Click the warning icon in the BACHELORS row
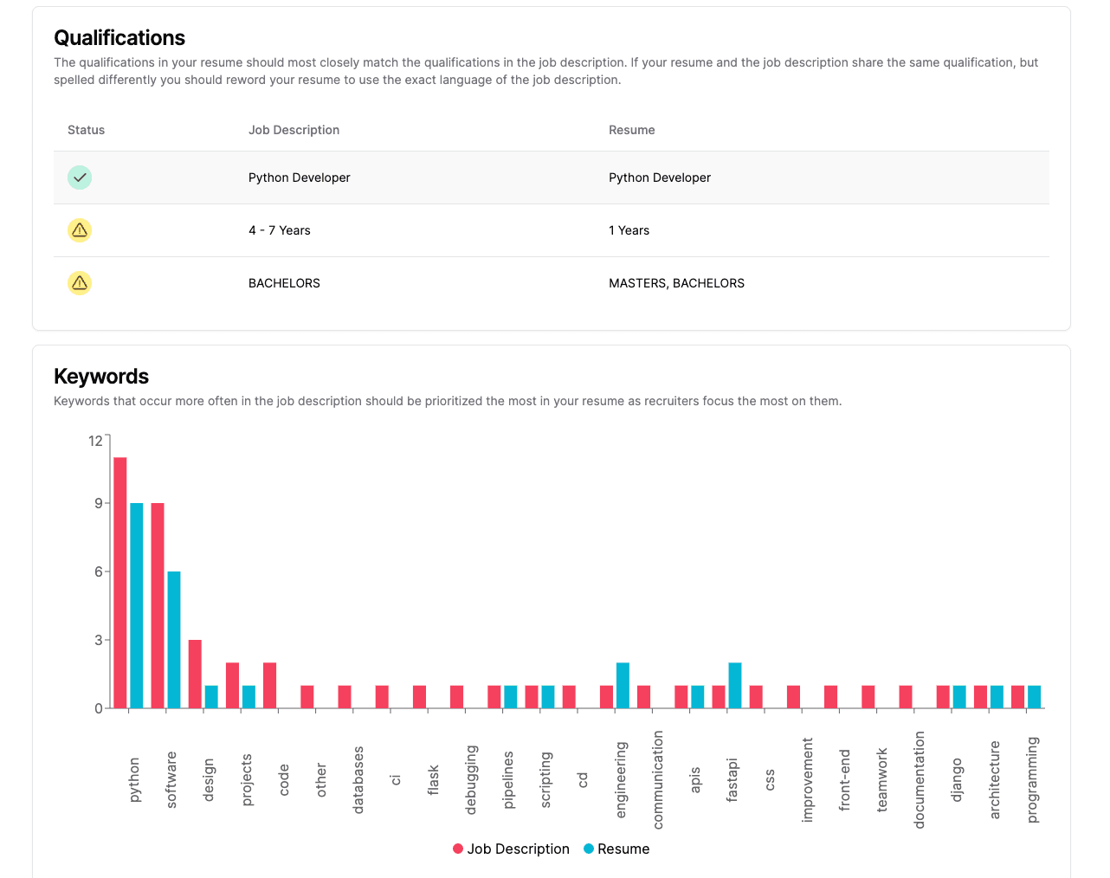 pyautogui.click(x=80, y=283)
